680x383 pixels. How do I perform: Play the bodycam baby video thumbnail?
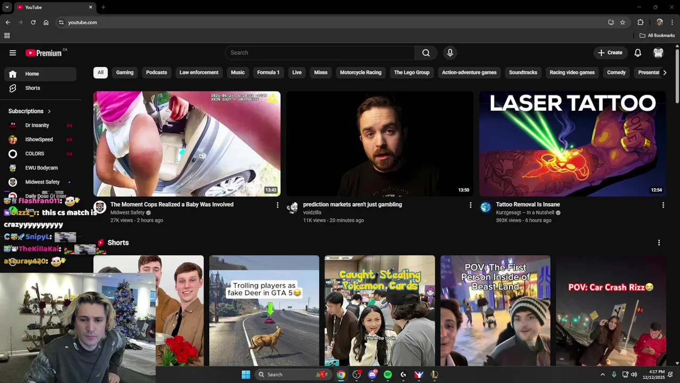[x=187, y=144]
